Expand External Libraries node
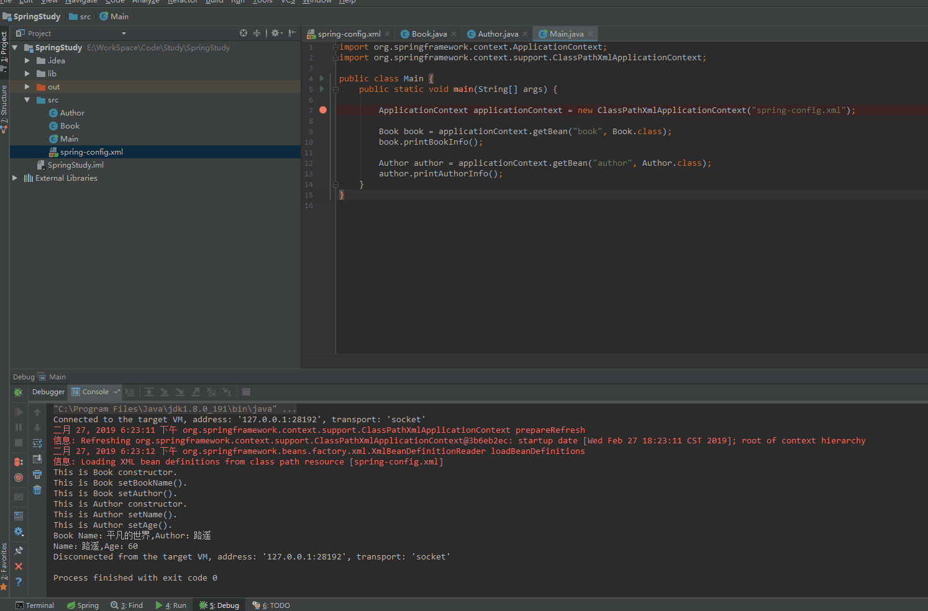The height and width of the screenshot is (611, 928). pyautogui.click(x=15, y=178)
